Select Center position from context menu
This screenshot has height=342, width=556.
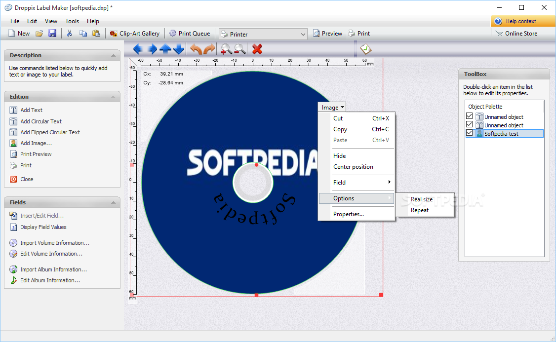[x=357, y=167]
